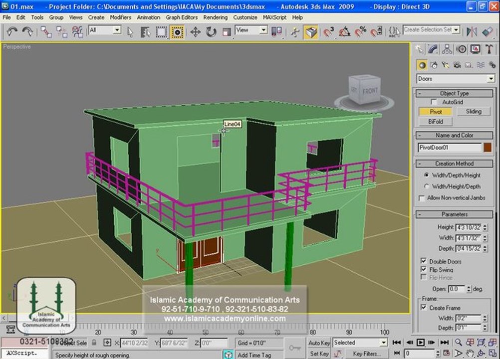Open the Modifiers menu
The width and height of the screenshot is (500, 359).
[x=121, y=17]
